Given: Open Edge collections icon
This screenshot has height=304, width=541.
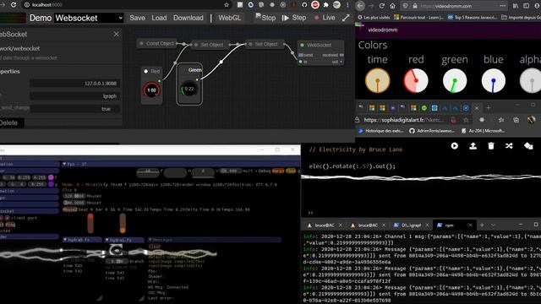Looking at the screenshot, I should click(x=516, y=120).
